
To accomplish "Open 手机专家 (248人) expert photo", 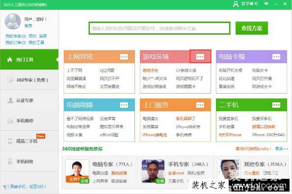I will coord(153,171).
